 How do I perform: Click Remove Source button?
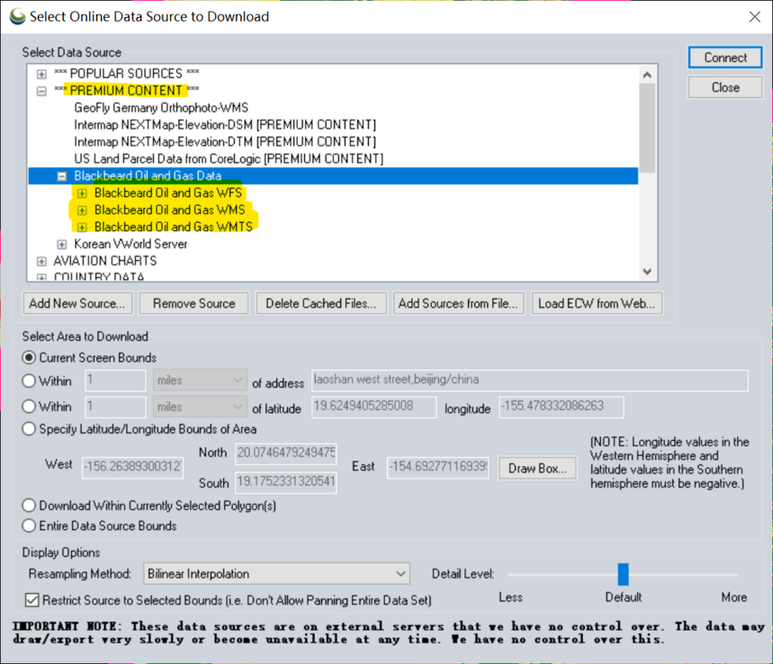[x=193, y=303]
